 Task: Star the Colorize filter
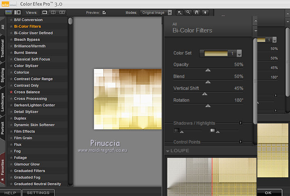click(x=11, y=72)
